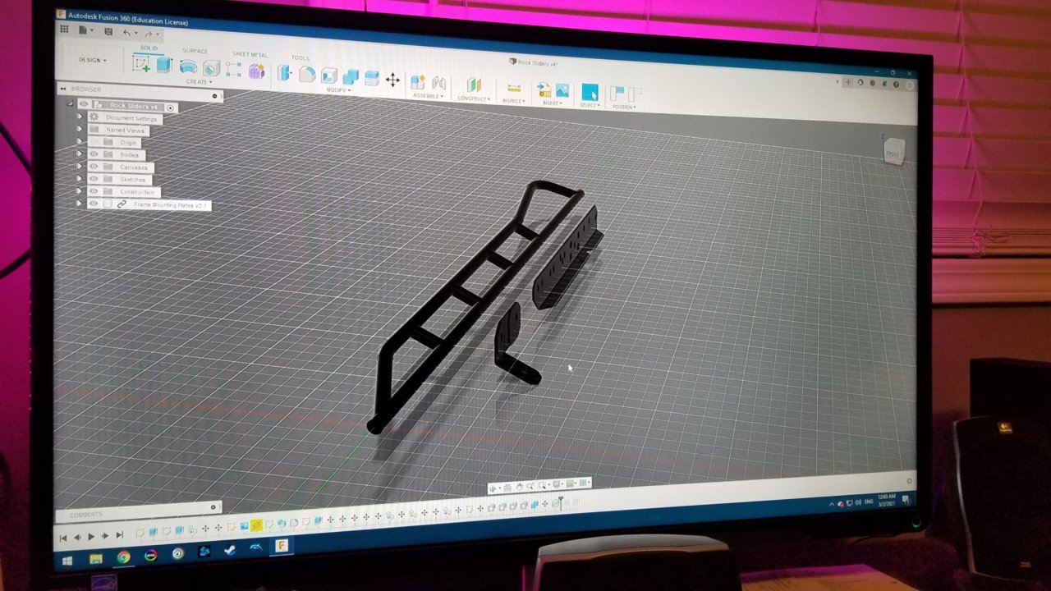Click the Offset Plane construct icon

(x=474, y=85)
